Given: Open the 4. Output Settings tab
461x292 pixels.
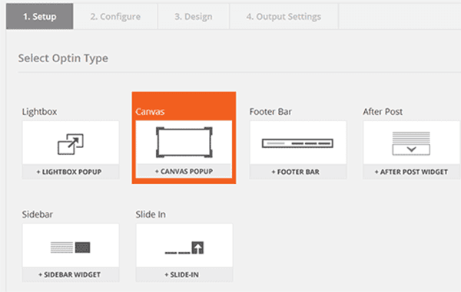Looking at the screenshot, I should pos(284,16).
